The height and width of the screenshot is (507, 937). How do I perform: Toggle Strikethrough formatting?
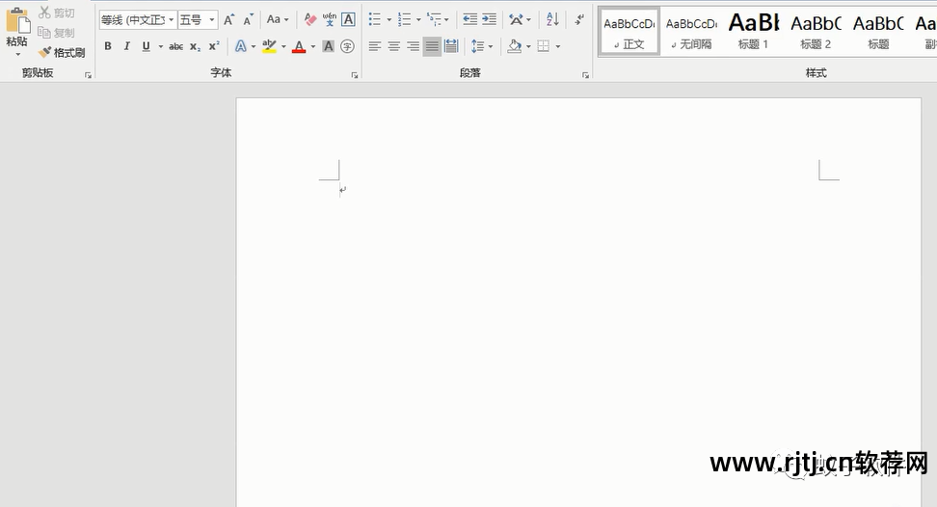pyautogui.click(x=175, y=46)
